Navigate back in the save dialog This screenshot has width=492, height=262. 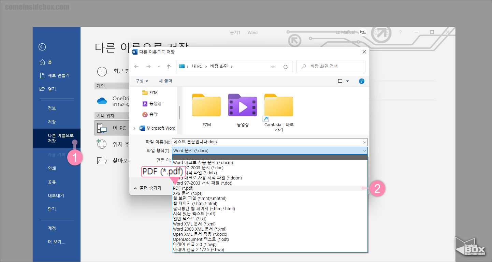pos(136,67)
